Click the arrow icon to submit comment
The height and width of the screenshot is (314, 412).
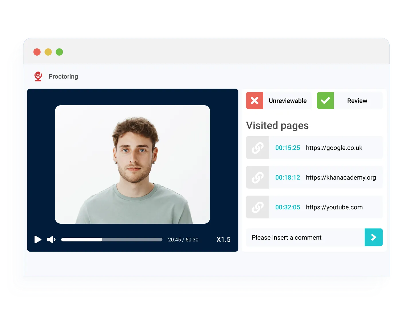tap(373, 237)
